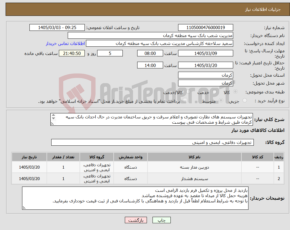Click the تعداد / مقدار column header
Screen dimensions: 290x230
(x=63, y=157)
